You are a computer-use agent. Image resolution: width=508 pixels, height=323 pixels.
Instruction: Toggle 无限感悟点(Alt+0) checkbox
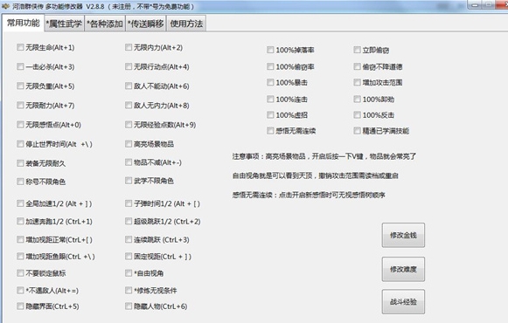pyautogui.click(x=20, y=125)
